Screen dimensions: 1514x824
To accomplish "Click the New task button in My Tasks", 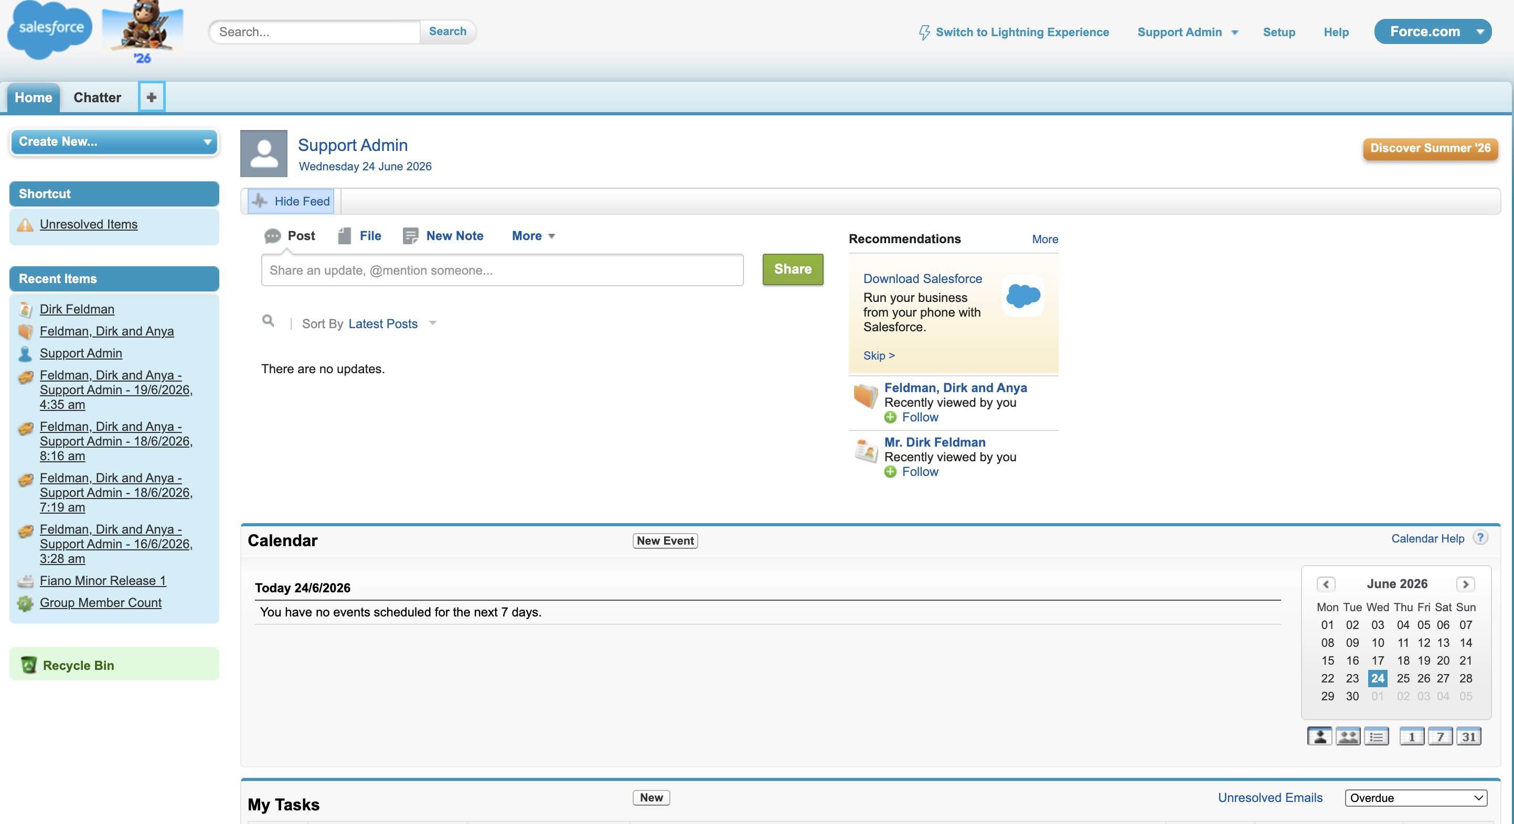I will click(651, 798).
